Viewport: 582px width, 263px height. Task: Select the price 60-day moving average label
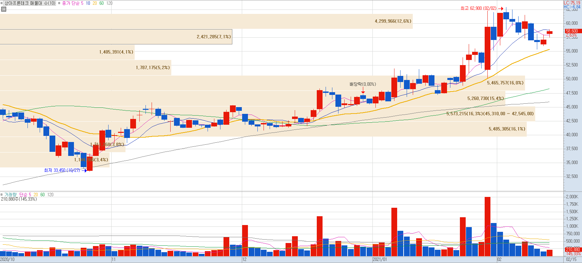tap(101, 3)
